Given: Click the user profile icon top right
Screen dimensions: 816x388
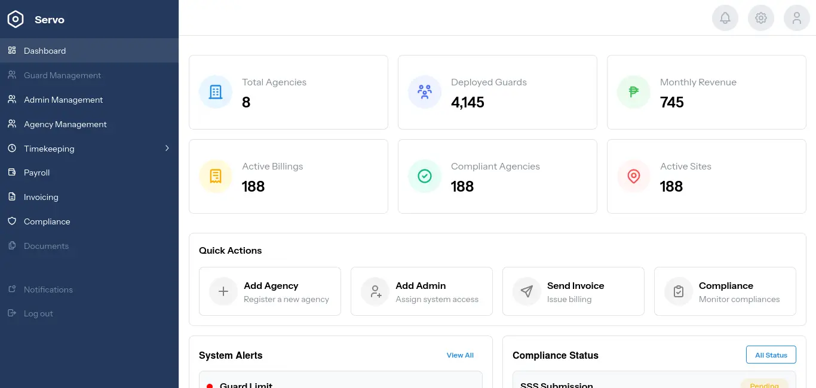Looking at the screenshot, I should click(x=797, y=17).
